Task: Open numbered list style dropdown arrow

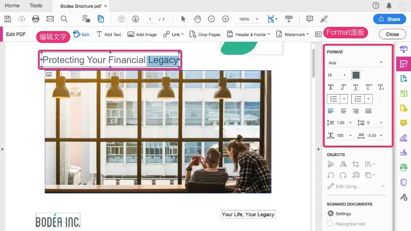Action: click(x=368, y=99)
